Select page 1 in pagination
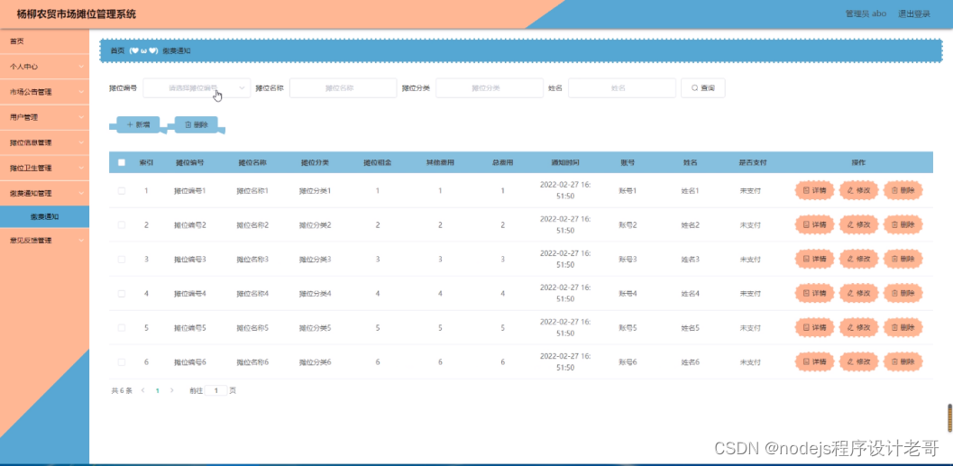The width and height of the screenshot is (953, 466). [158, 390]
